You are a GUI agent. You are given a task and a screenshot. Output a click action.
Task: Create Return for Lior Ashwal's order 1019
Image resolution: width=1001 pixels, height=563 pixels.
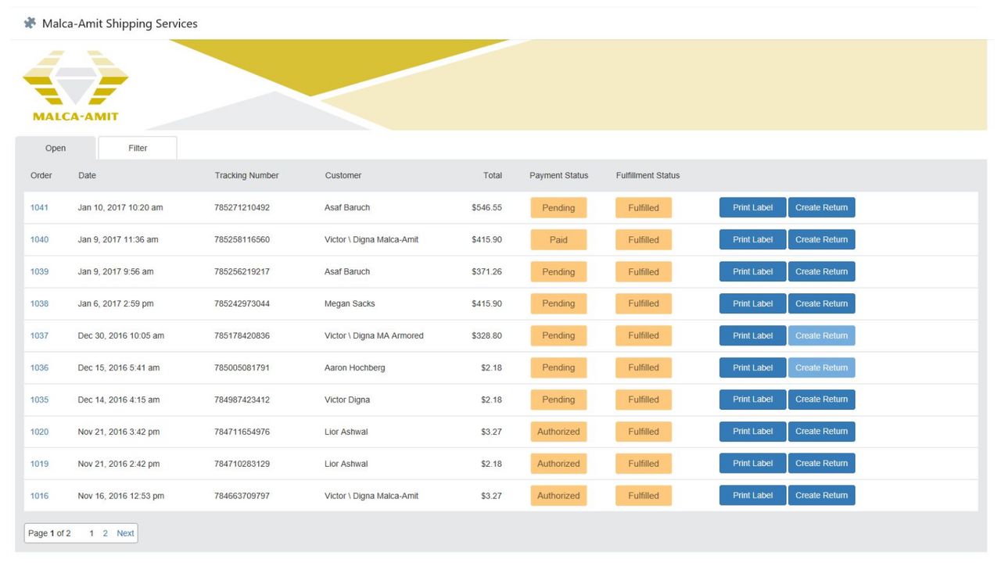click(x=821, y=463)
